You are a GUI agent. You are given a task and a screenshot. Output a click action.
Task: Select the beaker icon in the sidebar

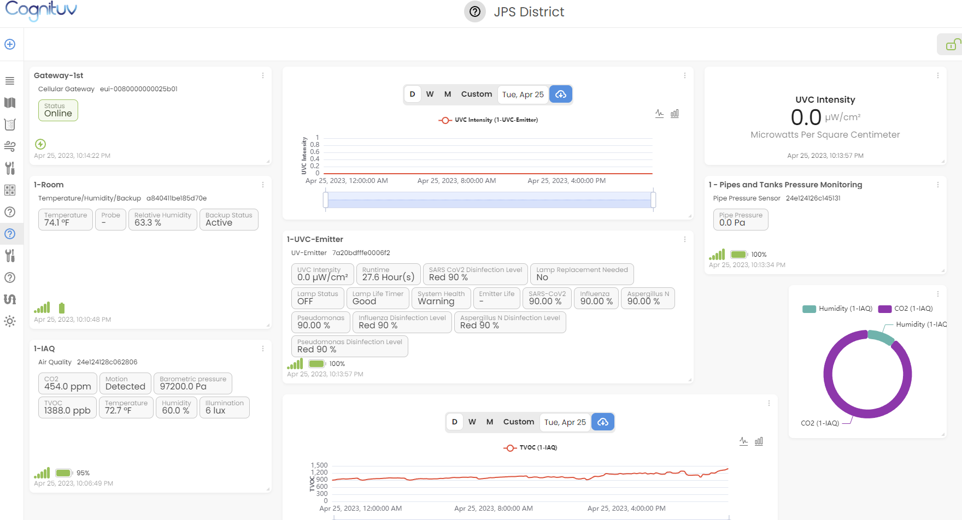tap(10, 125)
